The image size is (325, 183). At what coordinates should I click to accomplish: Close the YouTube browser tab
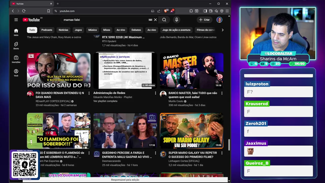51,4
